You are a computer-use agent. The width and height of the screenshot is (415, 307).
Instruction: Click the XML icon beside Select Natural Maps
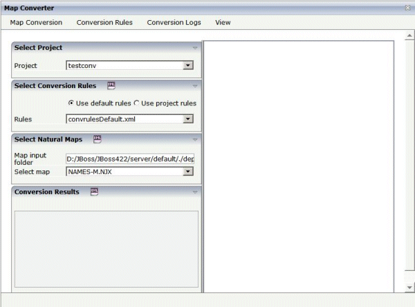tap(97, 139)
